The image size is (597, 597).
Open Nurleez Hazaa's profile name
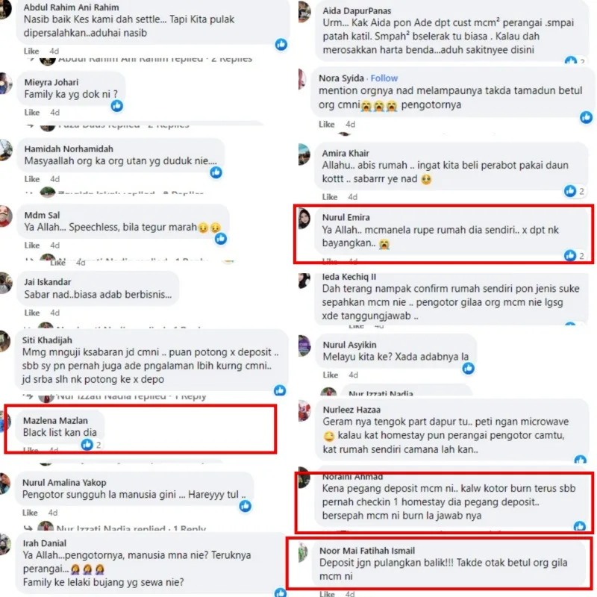(351, 410)
